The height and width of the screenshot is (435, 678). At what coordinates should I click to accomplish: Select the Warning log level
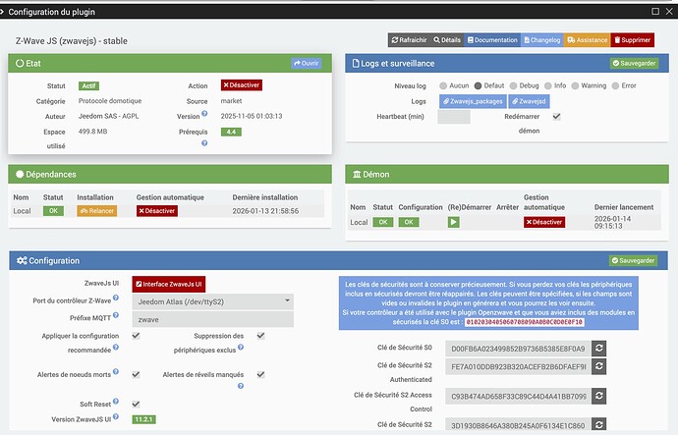[x=575, y=85]
